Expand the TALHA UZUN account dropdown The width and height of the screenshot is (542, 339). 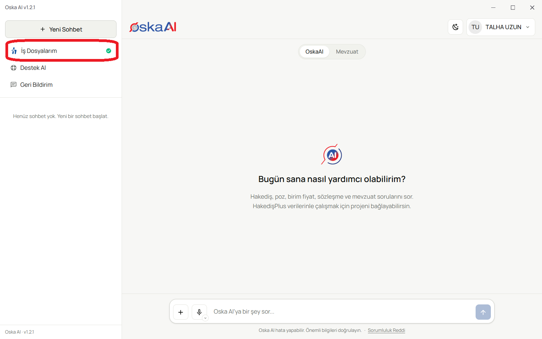point(501,27)
